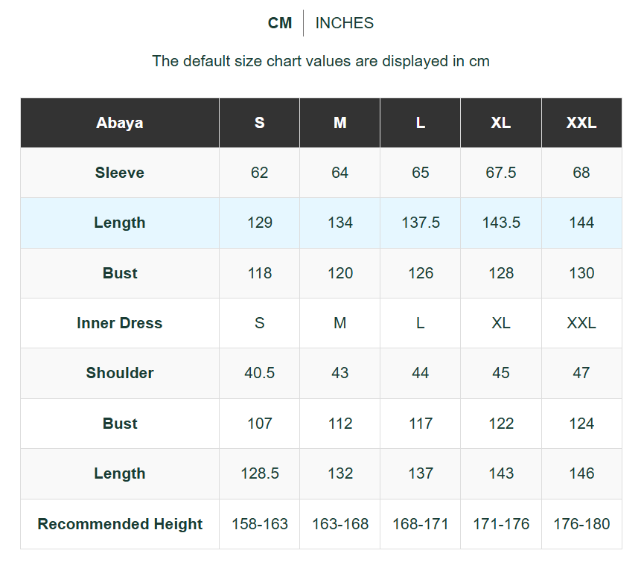Image resolution: width=644 pixels, height=565 pixels.
Task: Click the Recommended Height row label
Action: click(x=119, y=524)
